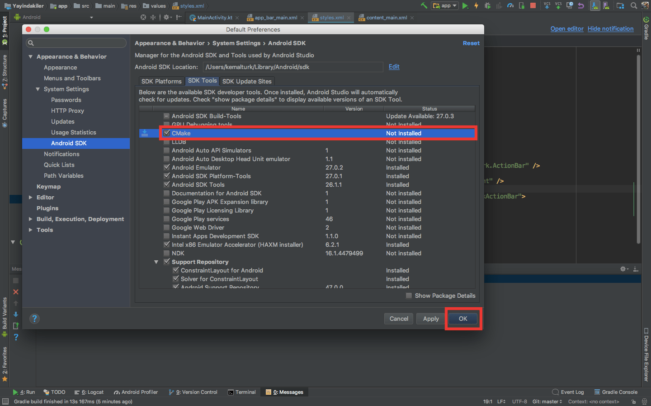Screen dimensions: 651x406
Task: Enable the Google Play services checkbox
Action: (x=167, y=219)
